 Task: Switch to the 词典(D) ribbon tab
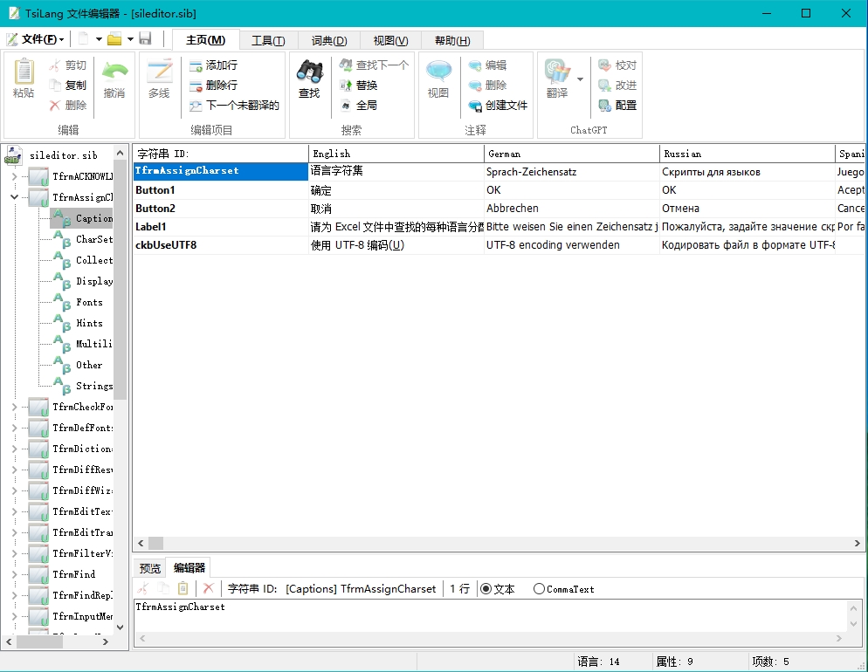[x=329, y=41]
